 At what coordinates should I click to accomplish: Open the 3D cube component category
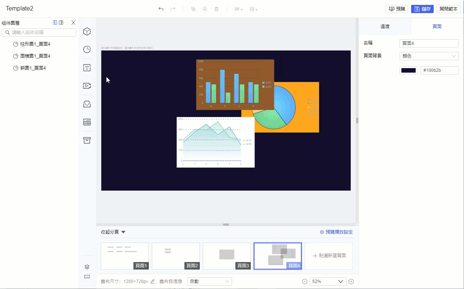(x=87, y=31)
